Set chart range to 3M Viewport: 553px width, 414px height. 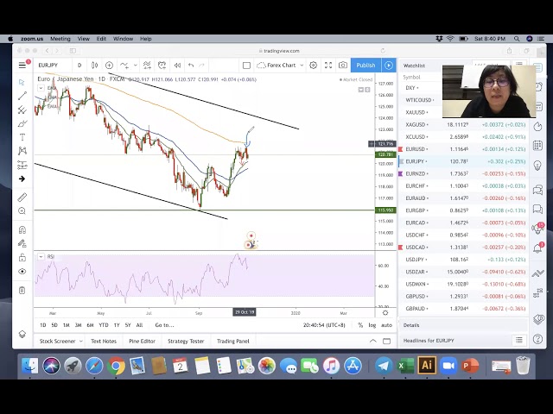tap(78, 325)
